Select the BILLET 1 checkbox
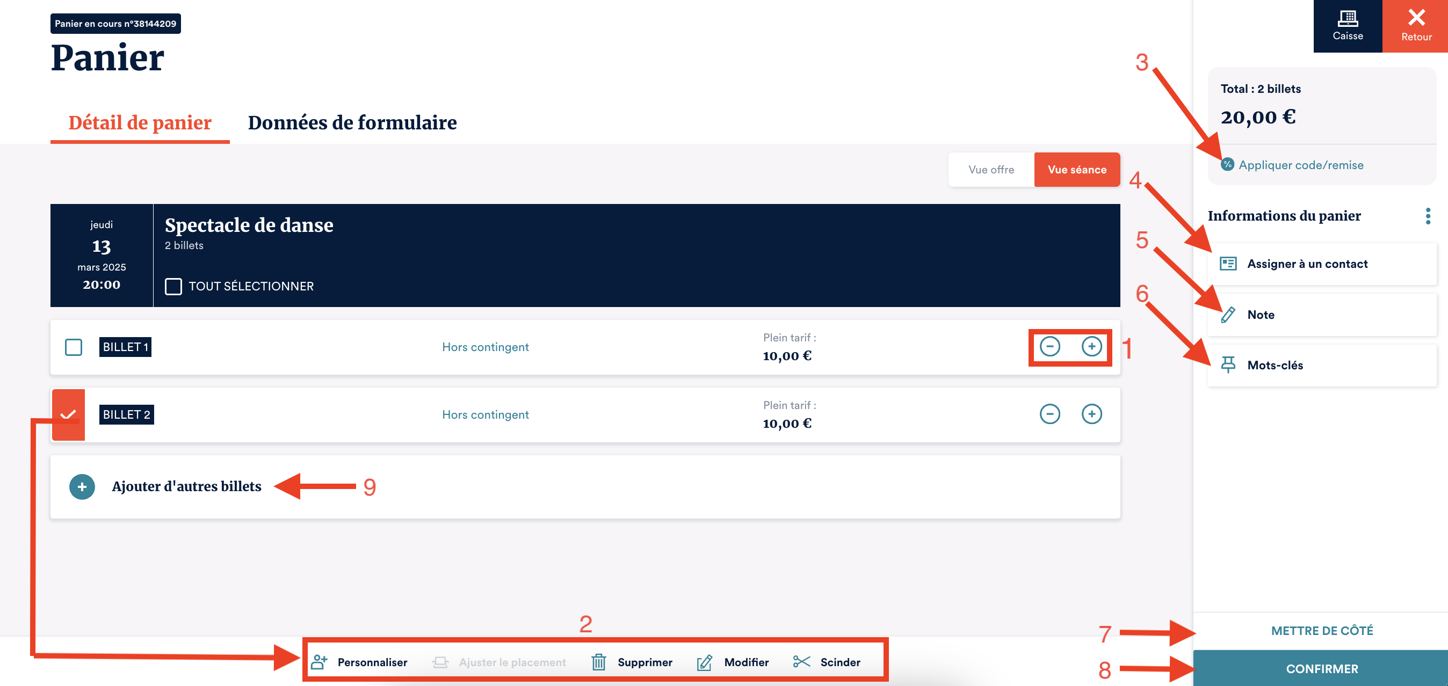Image resolution: width=1448 pixels, height=686 pixels. 74,347
